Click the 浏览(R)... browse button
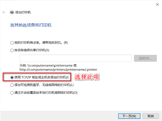162x121 pixels. click(145, 58)
